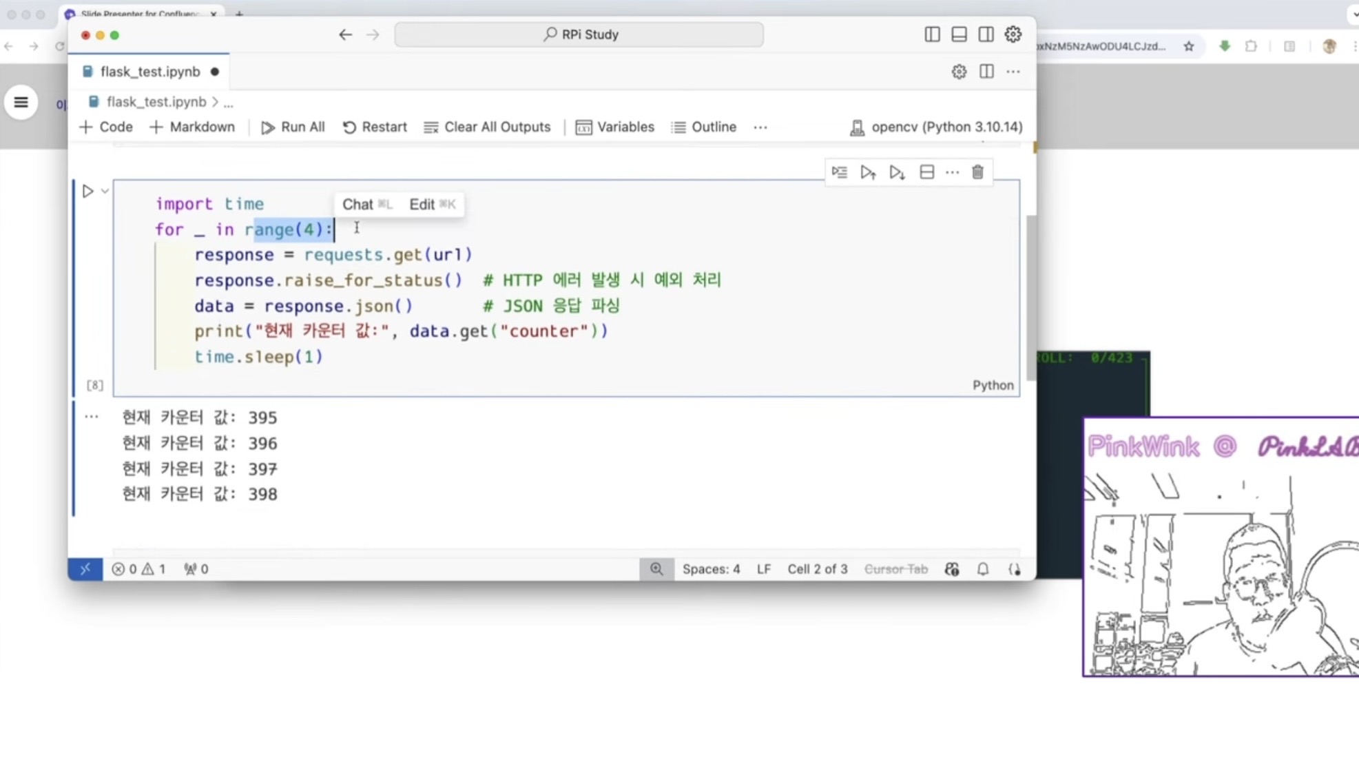
Task: Click Run by Line icon
Action: tap(839, 172)
